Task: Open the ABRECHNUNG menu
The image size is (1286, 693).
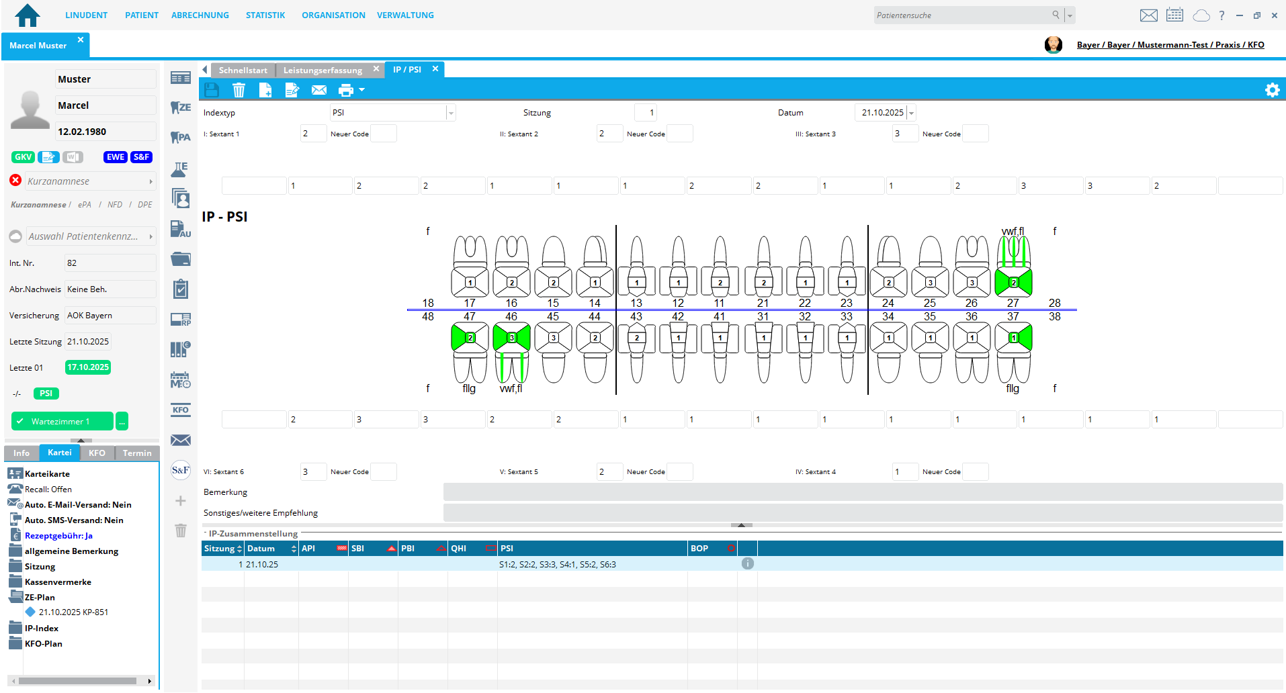Action: click(x=200, y=15)
